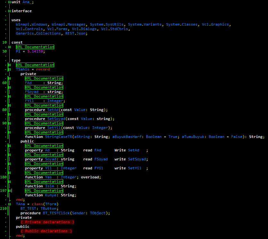Expand XML Documentation above TSahis record
The image size is (268, 239).
10,65
